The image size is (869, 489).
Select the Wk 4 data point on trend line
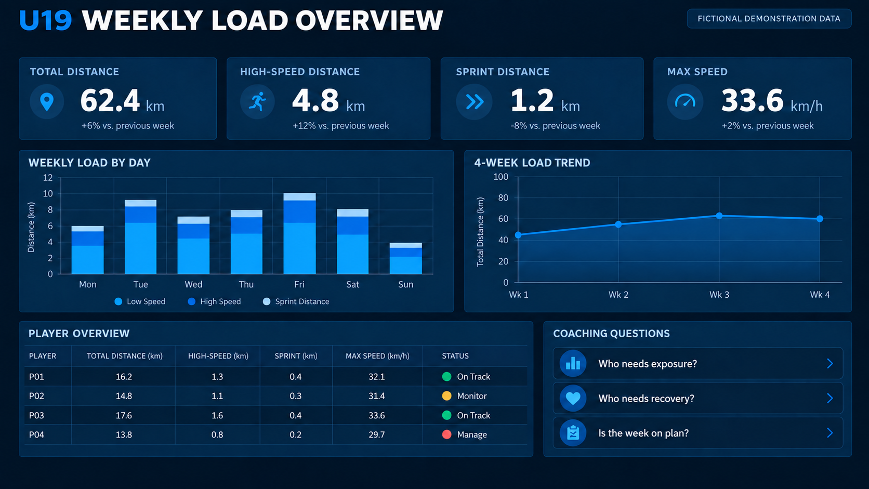[820, 219]
